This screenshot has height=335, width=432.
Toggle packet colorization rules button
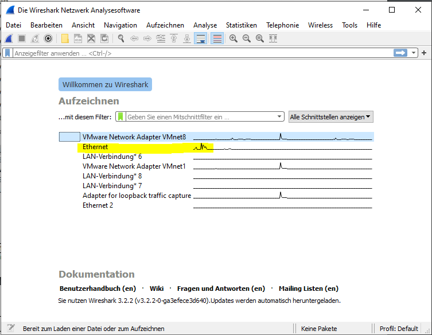[x=217, y=38]
